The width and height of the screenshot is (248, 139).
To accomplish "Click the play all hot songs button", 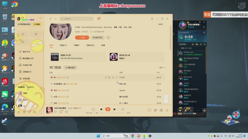I will (70, 68).
